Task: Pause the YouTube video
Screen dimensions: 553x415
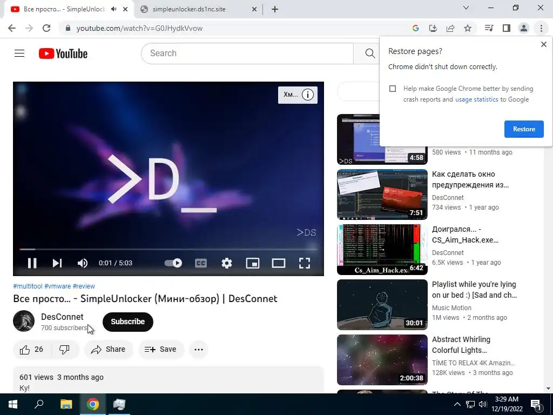Action: tap(32, 263)
